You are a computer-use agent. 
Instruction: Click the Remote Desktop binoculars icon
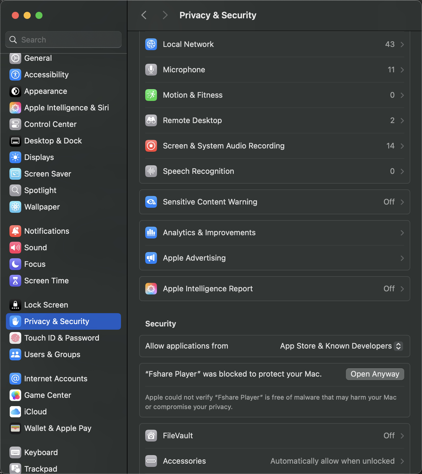click(151, 120)
